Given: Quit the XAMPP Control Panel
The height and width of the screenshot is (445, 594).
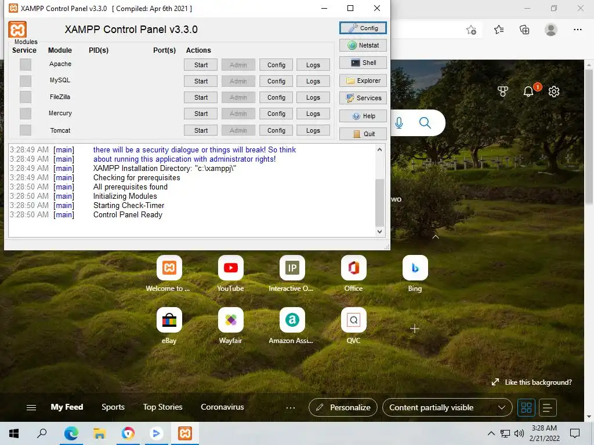Looking at the screenshot, I should coord(363,134).
